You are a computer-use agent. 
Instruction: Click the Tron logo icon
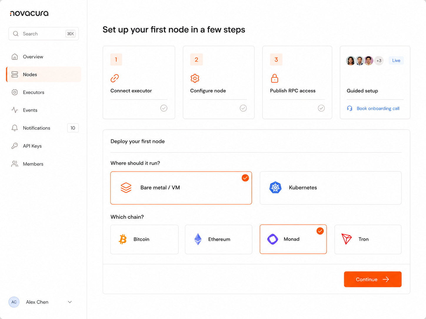point(347,239)
